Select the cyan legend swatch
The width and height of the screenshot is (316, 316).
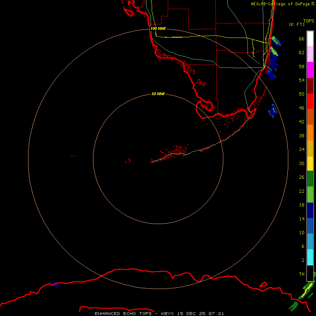(310, 257)
